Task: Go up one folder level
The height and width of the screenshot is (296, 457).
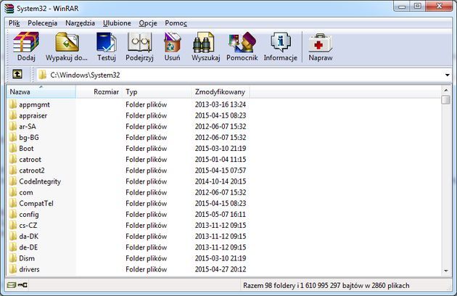Action: [17, 75]
